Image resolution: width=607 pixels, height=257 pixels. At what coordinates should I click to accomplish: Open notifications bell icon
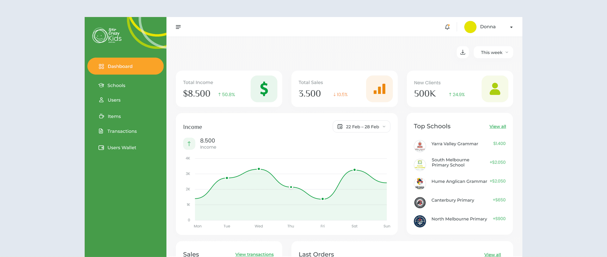pyautogui.click(x=447, y=27)
